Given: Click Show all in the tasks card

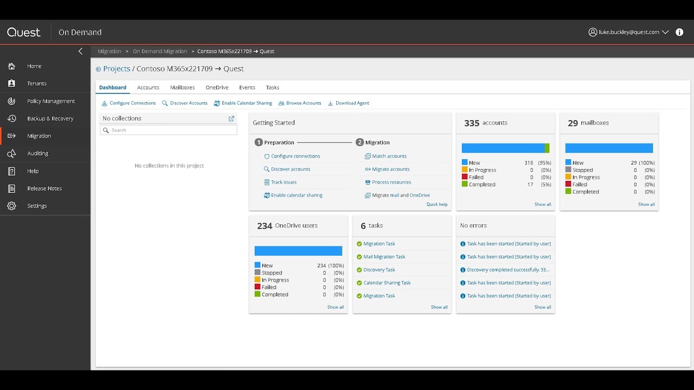Looking at the screenshot, I should click(439, 307).
